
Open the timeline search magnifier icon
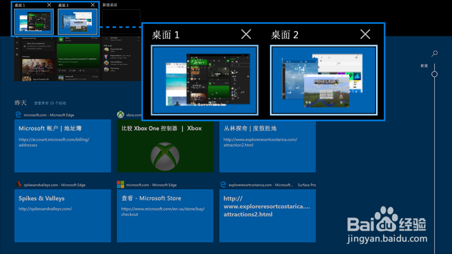pyautogui.click(x=435, y=53)
